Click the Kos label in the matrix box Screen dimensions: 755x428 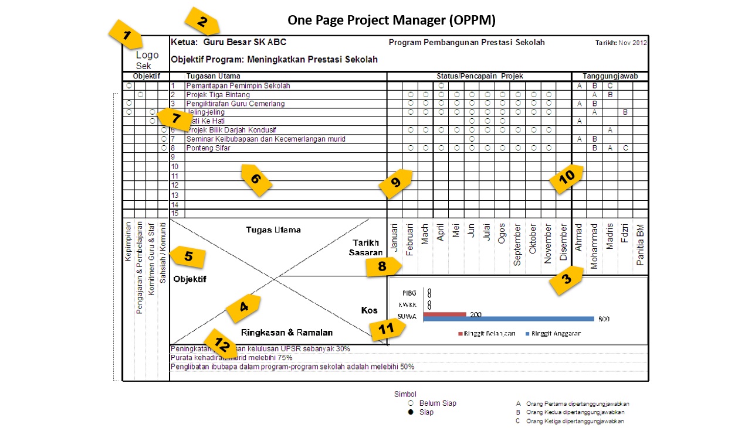click(369, 310)
